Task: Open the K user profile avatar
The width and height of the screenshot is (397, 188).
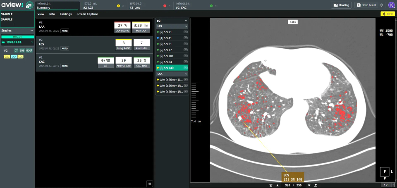Action: [391, 5]
